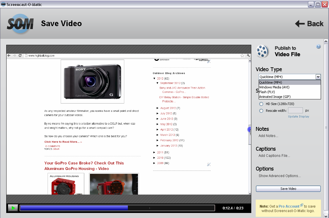Click 'Click Here to Read More...' link
Screen dimensions: 329x218
point(63,142)
